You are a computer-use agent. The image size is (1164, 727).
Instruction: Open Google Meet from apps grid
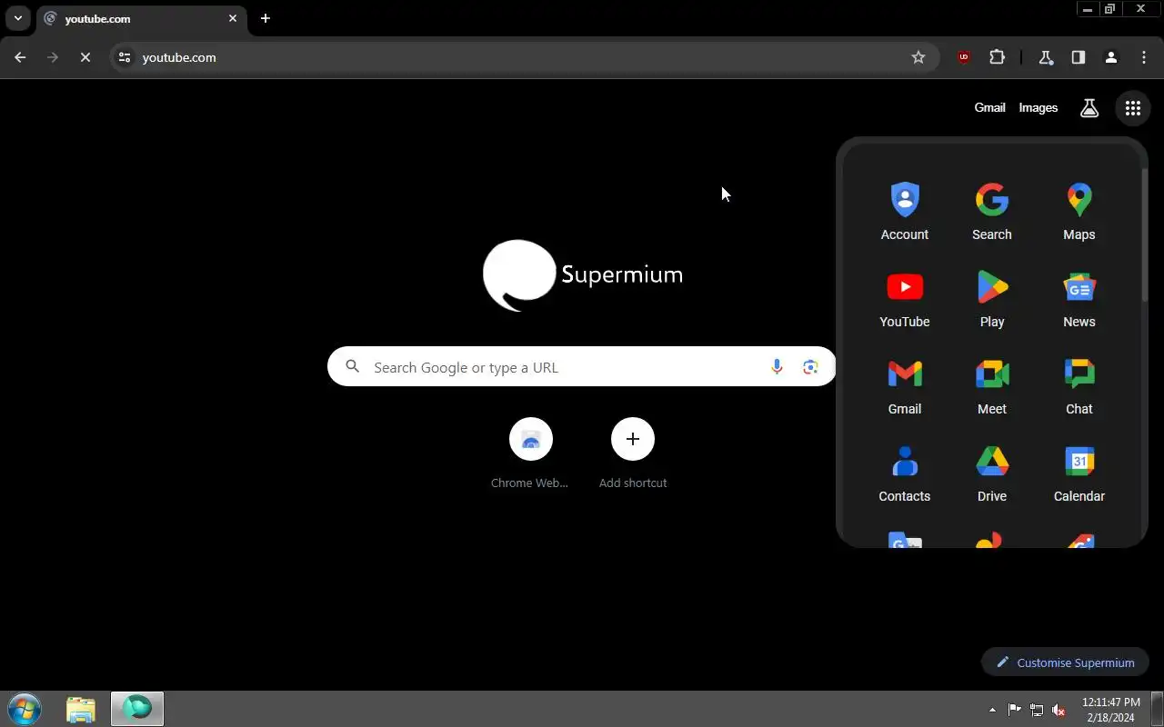pos(992,385)
